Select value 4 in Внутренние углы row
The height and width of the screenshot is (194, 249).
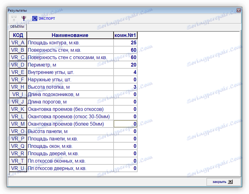pos(125,72)
